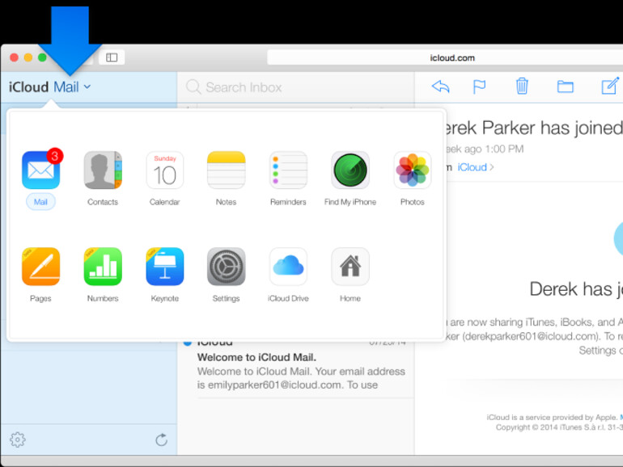Viewport: 623px width, 467px height.
Task: Click the Derek Parker has joined subject
Action: (x=532, y=128)
